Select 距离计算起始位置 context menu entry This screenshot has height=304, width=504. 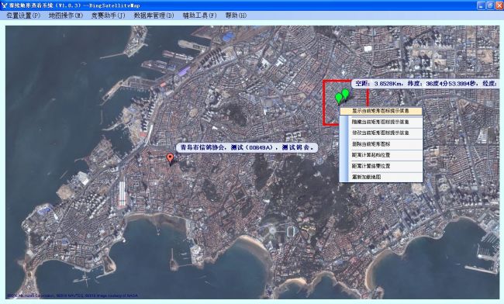point(381,155)
